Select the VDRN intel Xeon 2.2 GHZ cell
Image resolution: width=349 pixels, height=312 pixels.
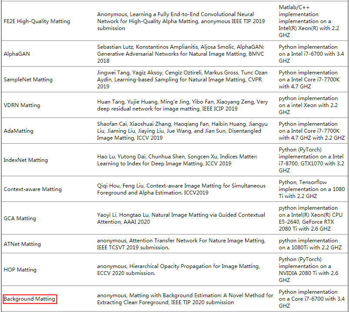pos(308,105)
